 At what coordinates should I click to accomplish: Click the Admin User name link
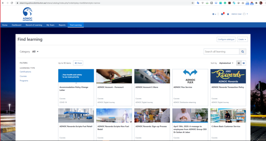pyautogui.click(x=237, y=14)
